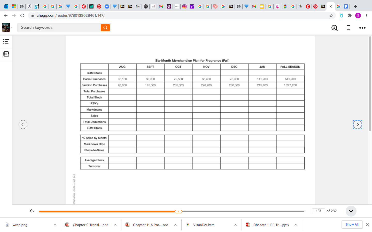Switch to the Outlook browser tab
Image resolution: width=372 pixels, height=232 pixels.
coord(6,6)
